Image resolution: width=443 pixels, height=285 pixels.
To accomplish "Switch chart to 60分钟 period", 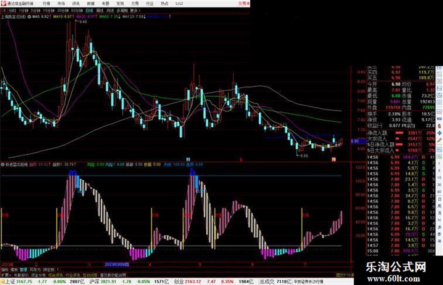I will pyautogui.click(x=77, y=11).
